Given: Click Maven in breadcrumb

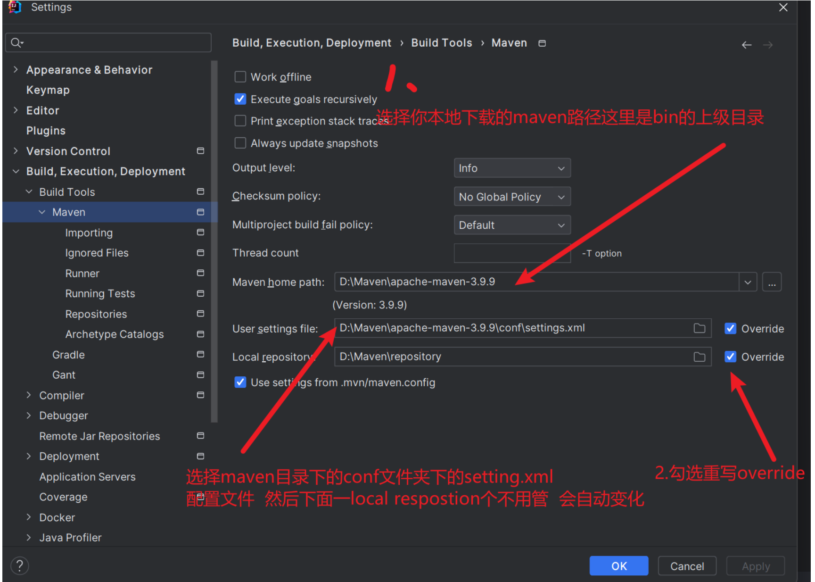Looking at the screenshot, I should (509, 43).
